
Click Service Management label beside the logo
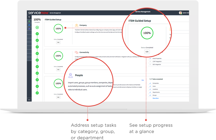tap(55, 13)
